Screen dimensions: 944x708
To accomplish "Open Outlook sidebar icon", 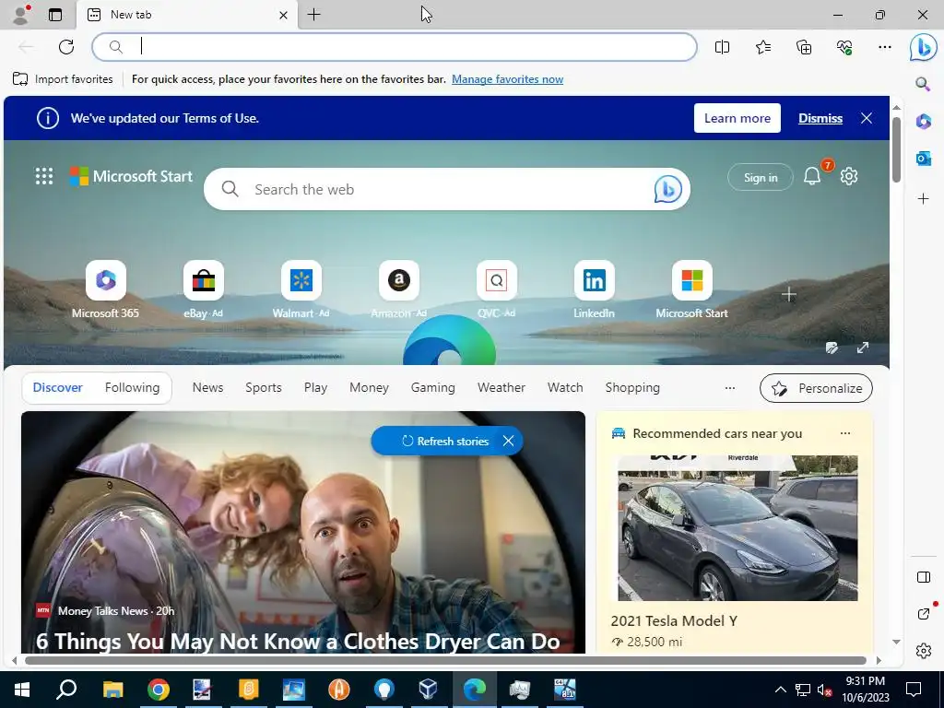I will pos(923,159).
